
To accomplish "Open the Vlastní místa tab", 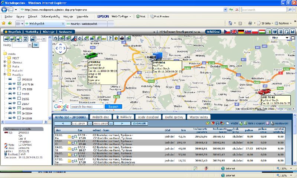I will click(x=199, y=117).
